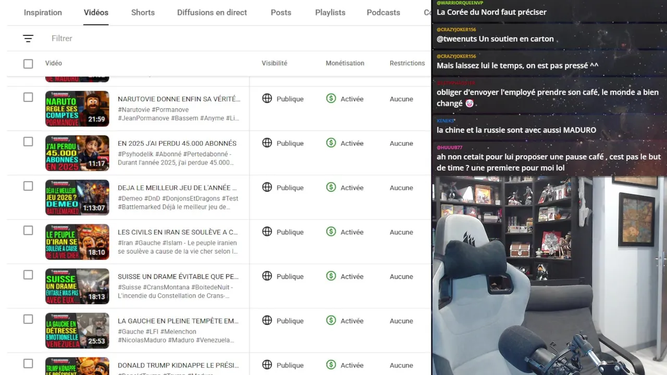The width and height of the screenshot is (667, 375).
Task: Click the globe icon in the 45.000 ABONNÉS row
Action: pos(267,142)
